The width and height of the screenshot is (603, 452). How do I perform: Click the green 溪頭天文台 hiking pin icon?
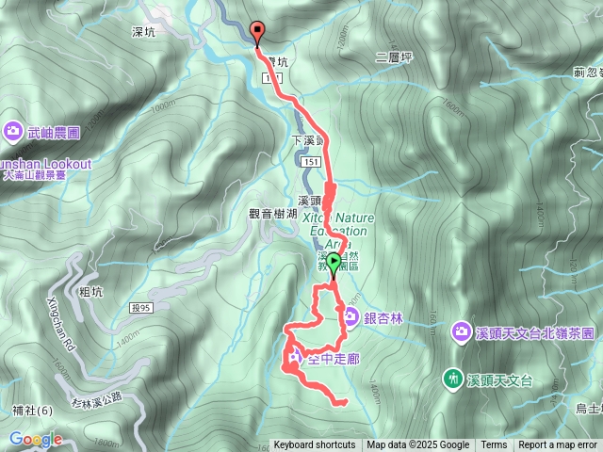[x=453, y=379]
